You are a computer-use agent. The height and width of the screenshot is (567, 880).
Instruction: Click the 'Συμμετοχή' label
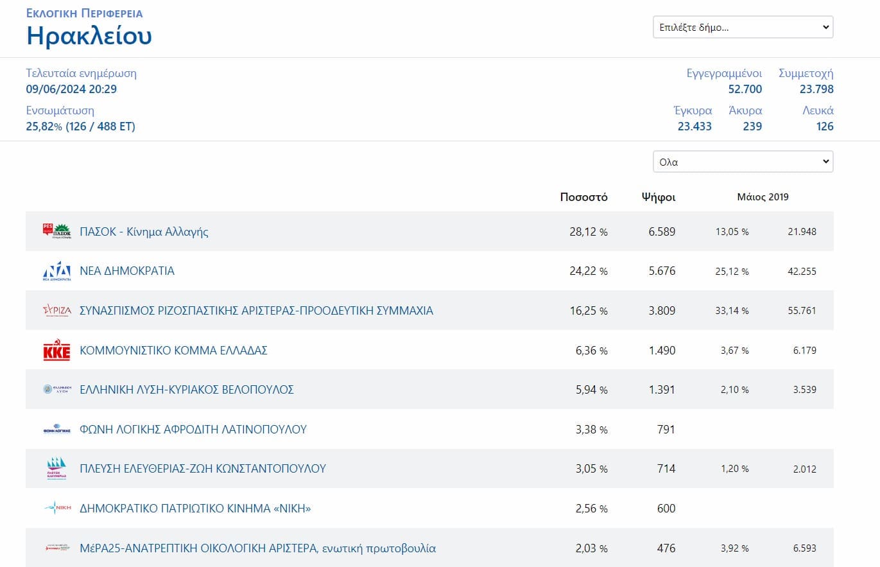pyautogui.click(x=806, y=73)
